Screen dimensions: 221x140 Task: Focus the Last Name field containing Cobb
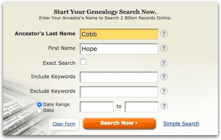click(x=119, y=34)
